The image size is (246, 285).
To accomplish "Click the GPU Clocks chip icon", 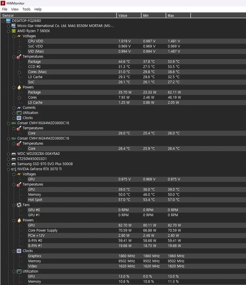I will point(19,251).
